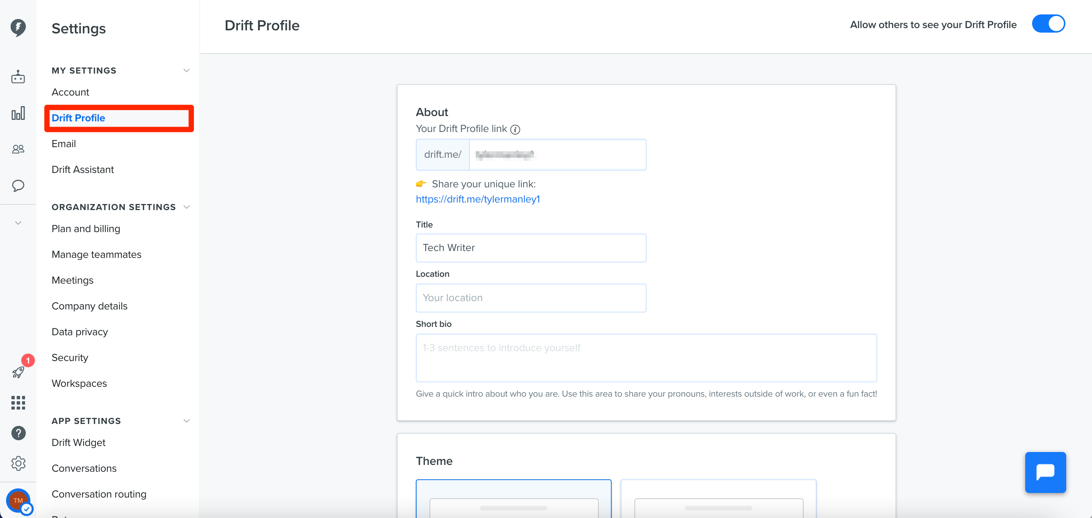Open the Contacts people icon
The width and height of the screenshot is (1092, 518).
coord(18,149)
